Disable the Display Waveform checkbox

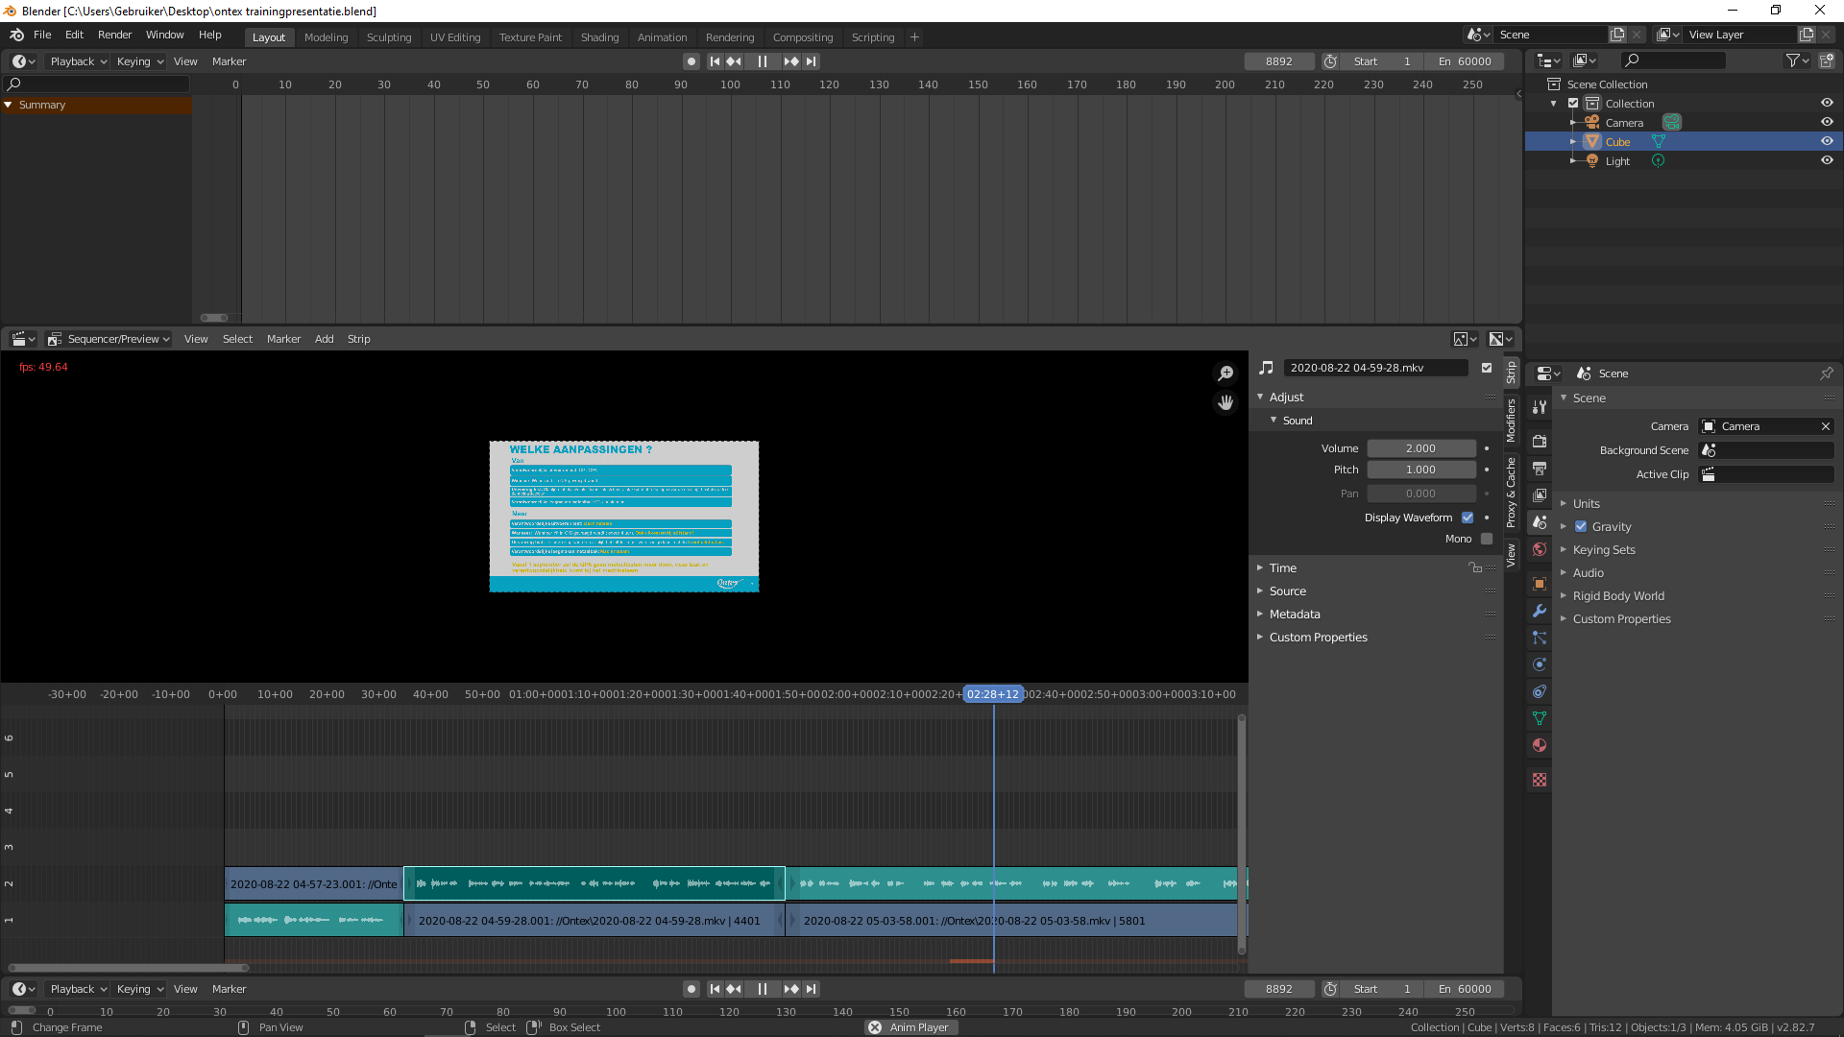(1468, 518)
